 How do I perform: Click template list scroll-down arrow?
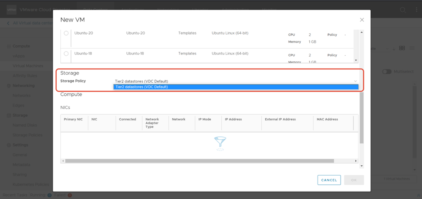pos(356,60)
